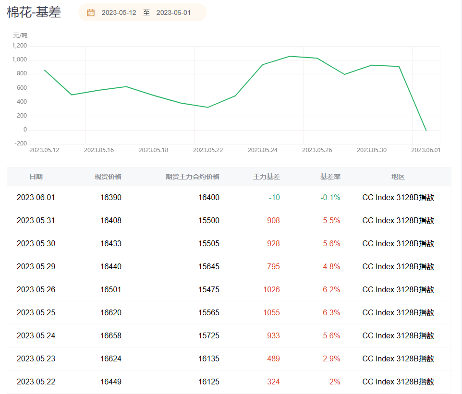Select the 2023.05.22 table row date
462x394 pixels.
pos(36,382)
